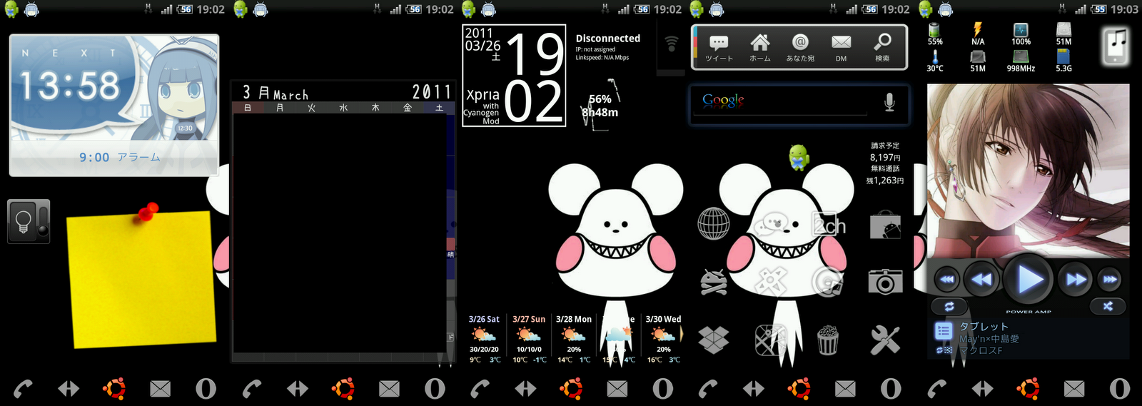Tap the 2011 year label on calendar
This screenshot has height=406, width=1142.
coord(432,92)
